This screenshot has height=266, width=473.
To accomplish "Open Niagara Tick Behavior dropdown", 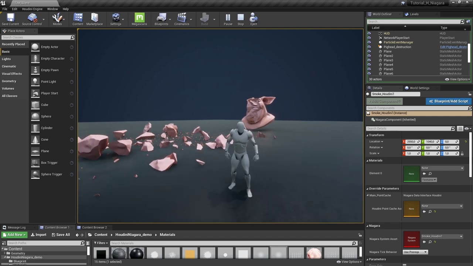I will (415, 252).
